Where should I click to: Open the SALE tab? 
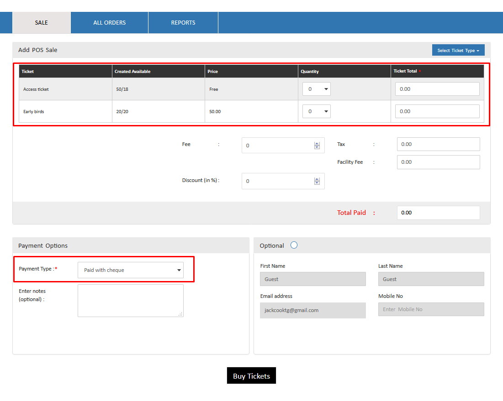click(x=41, y=23)
